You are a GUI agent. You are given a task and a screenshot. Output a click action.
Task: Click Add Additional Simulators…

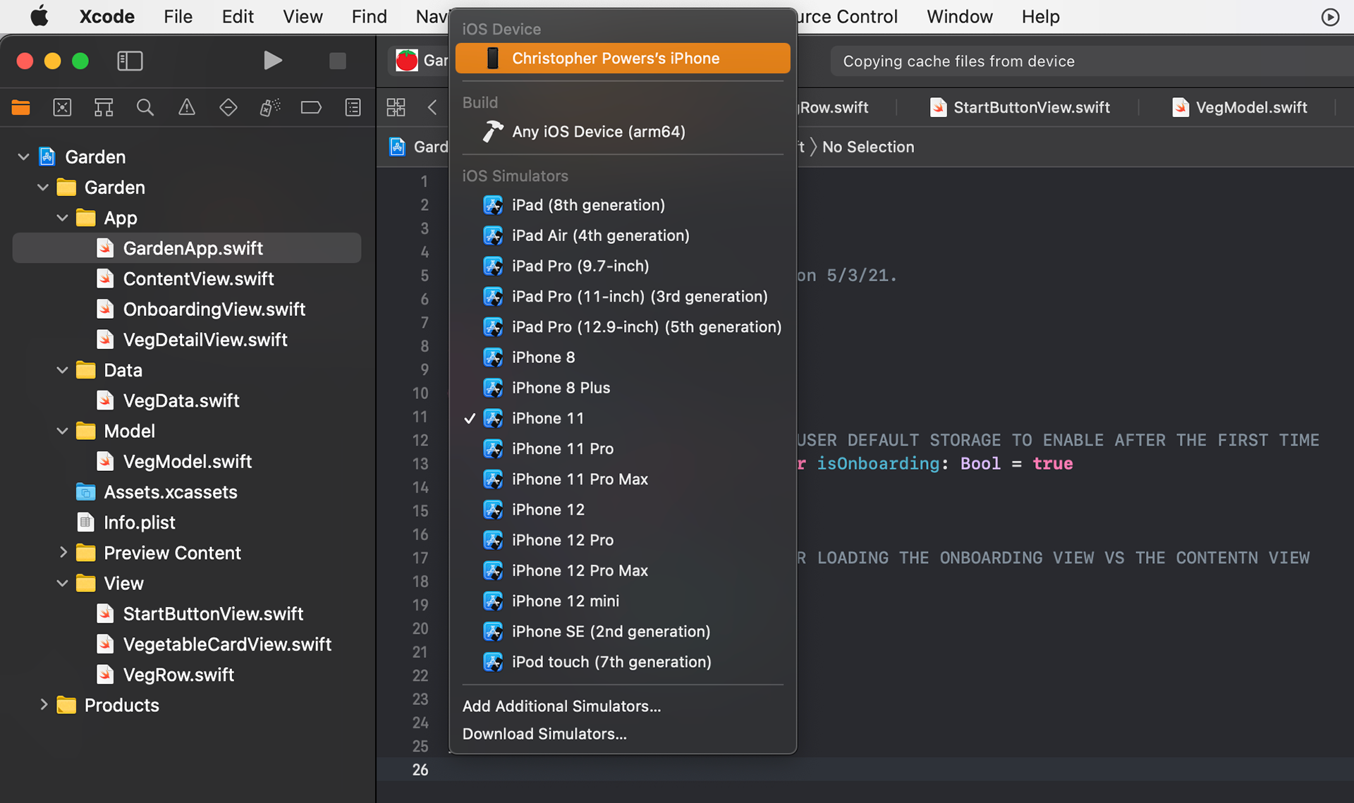click(x=623, y=706)
